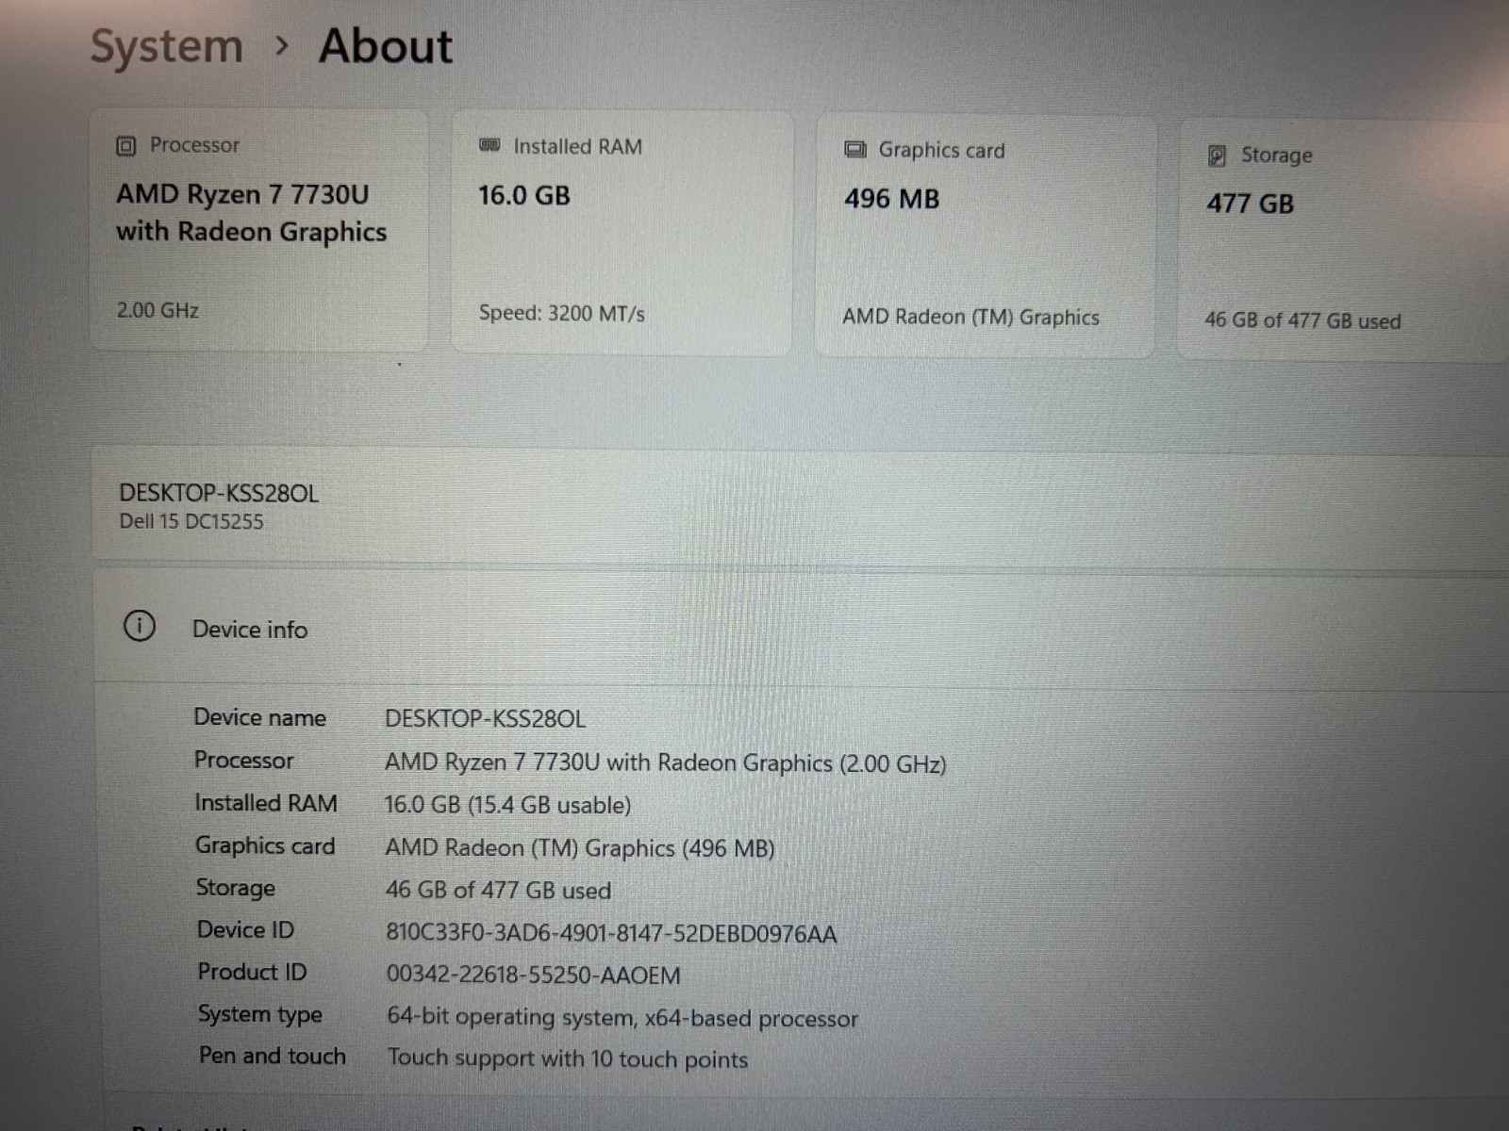Select Graphics card row label

(x=265, y=845)
